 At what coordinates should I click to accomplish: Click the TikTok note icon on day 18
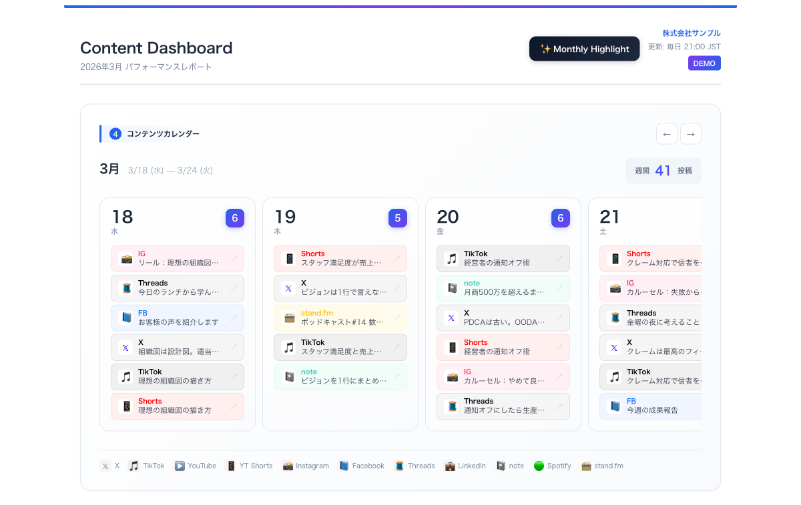[125, 377]
